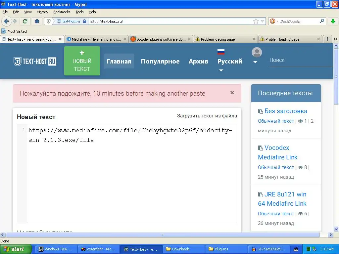This screenshot has height=254, width=339.
Task: Open the Популярное section
Action: [x=160, y=61]
